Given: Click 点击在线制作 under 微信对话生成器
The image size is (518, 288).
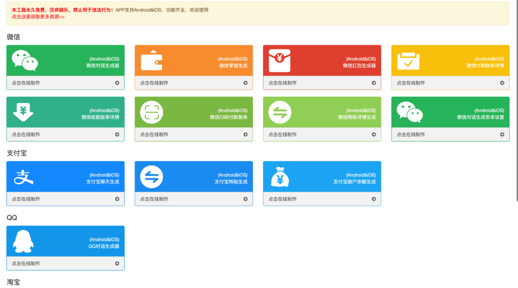Looking at the screenshot, I should tap(26, 83).
